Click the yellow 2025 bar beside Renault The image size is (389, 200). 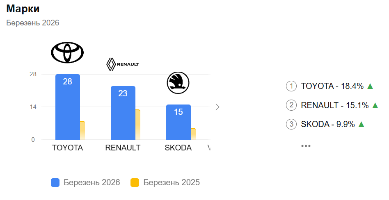point(138,125)
